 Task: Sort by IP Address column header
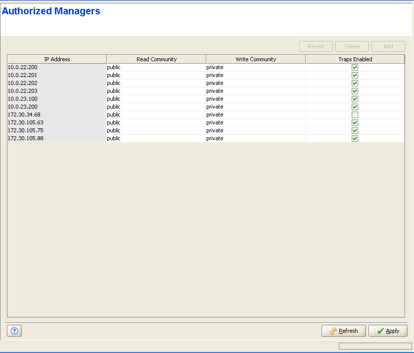click(57, 59)
